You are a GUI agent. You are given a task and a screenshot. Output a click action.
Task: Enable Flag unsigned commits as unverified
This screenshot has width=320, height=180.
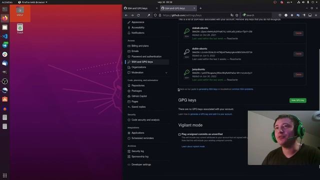(x=179, y=134)
